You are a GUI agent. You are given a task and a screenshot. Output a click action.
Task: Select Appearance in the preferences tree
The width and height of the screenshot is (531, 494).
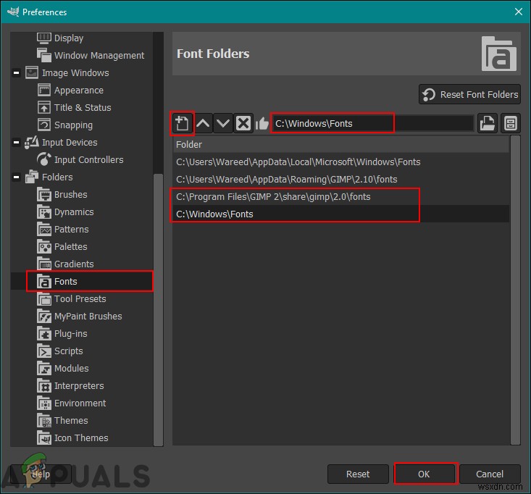tap(78, 91)
